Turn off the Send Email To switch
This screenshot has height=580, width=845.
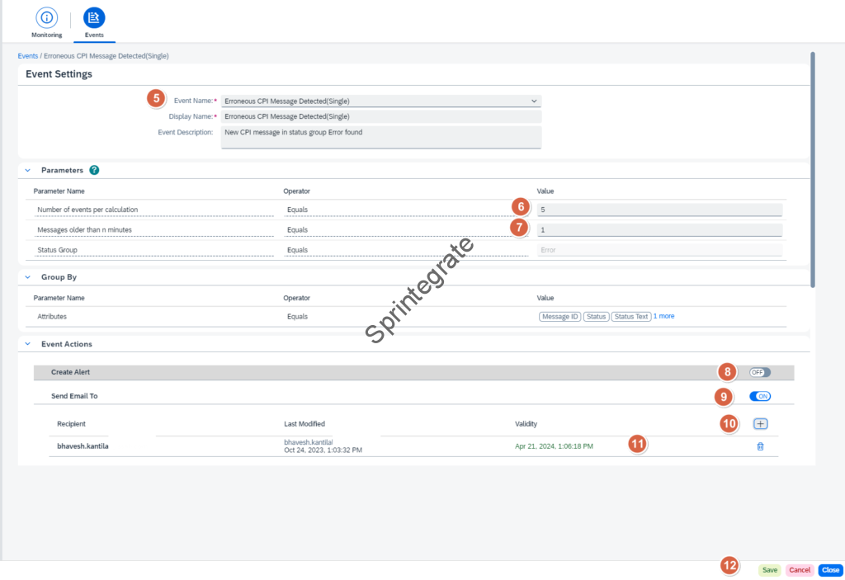pos(759,396)
